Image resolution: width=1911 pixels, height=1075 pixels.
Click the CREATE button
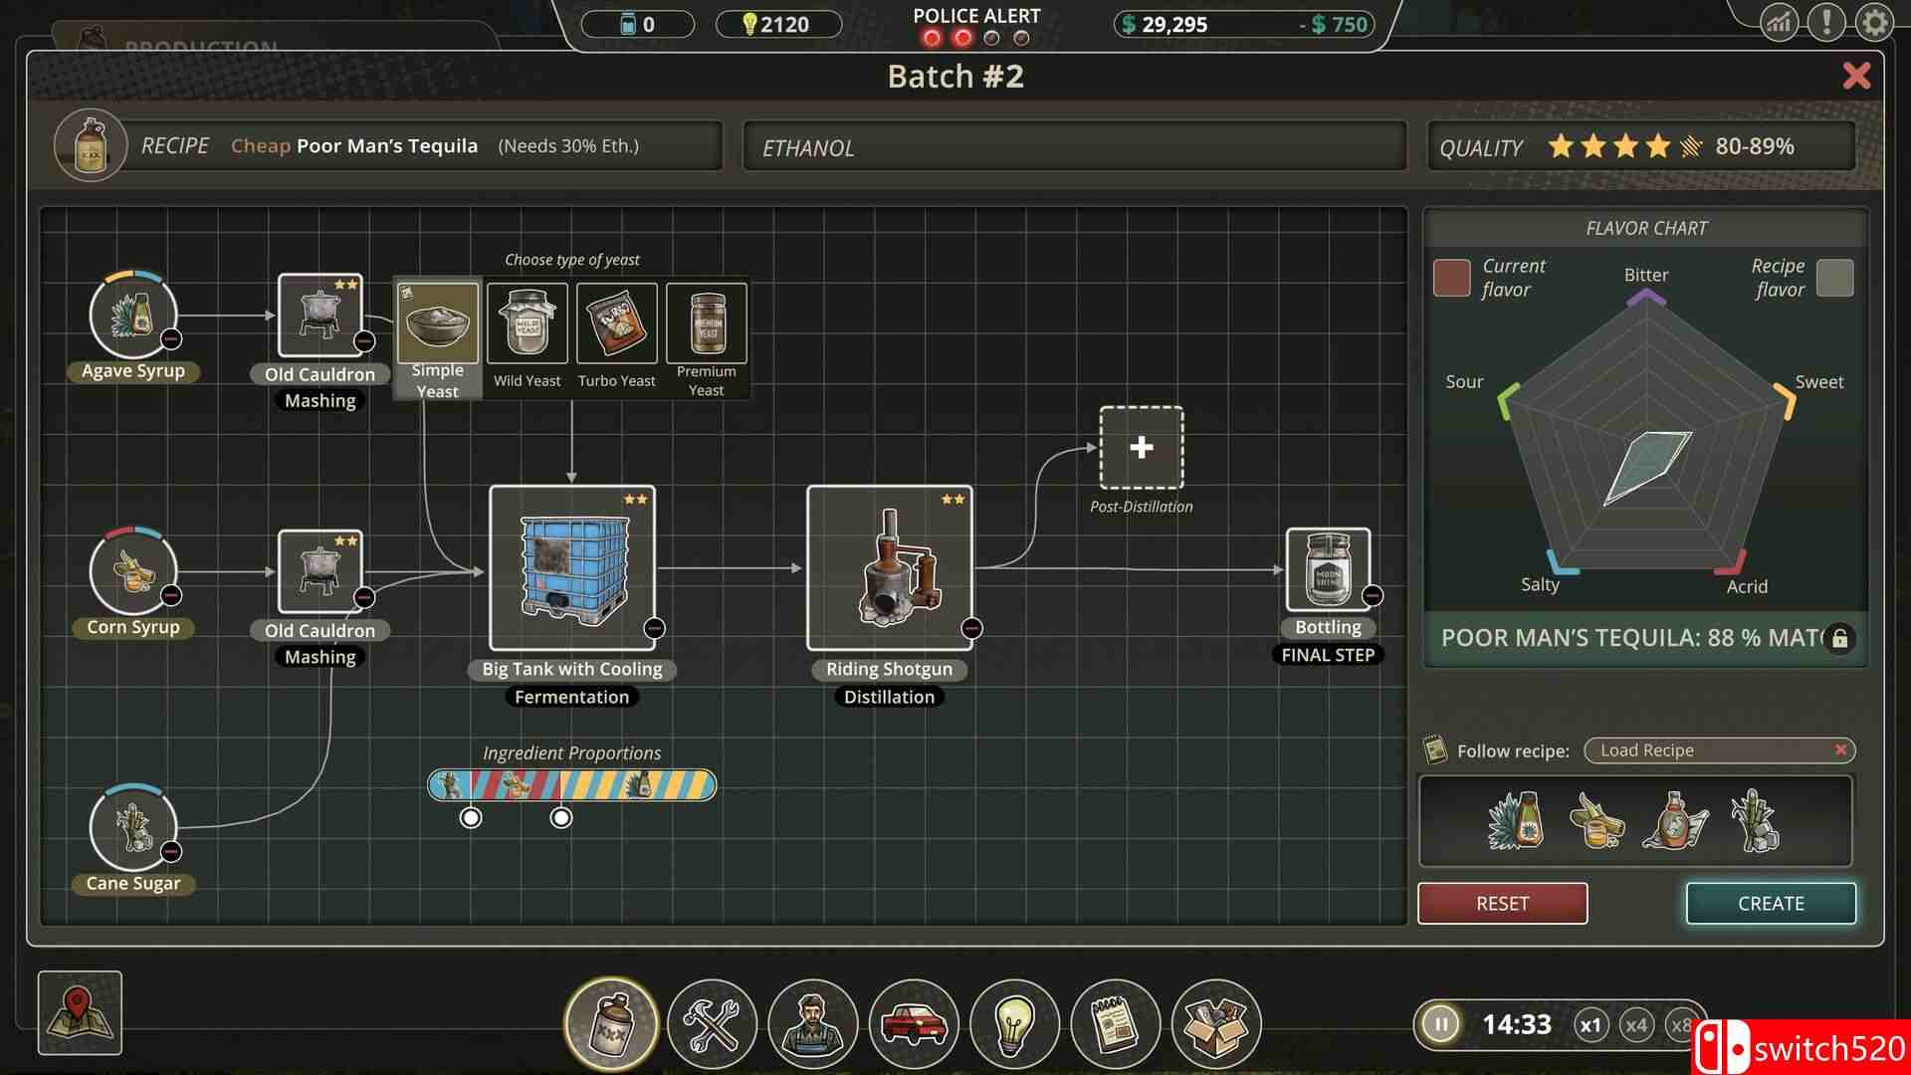tap(1770, 903)
